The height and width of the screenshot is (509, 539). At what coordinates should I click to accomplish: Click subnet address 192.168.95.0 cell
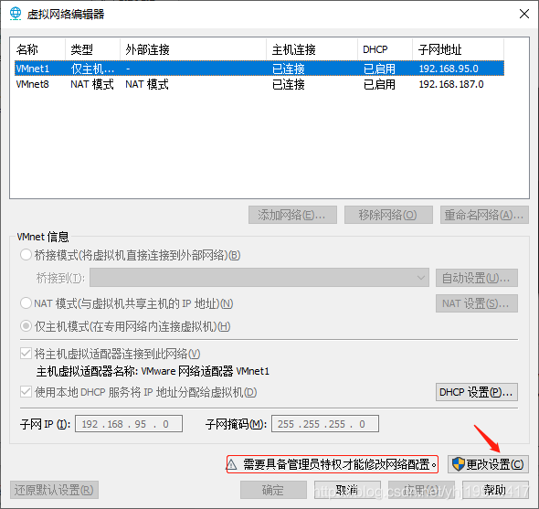[x=449, y=69]
